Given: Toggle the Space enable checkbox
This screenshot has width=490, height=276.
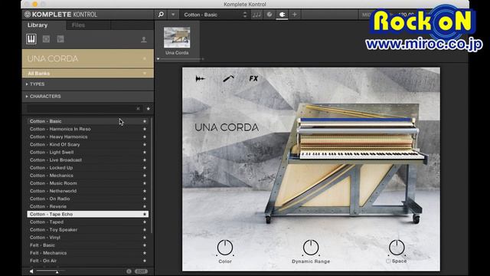Looking at the screenshot, I should pos(388,261).
